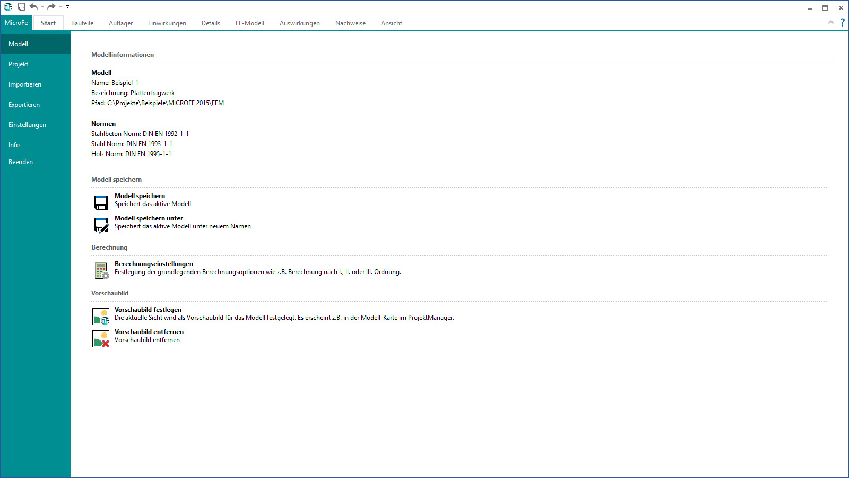The image size is (849, 478).
Task: Click the Vorschaubild entfernen picture icon
Action: (101, 339)
